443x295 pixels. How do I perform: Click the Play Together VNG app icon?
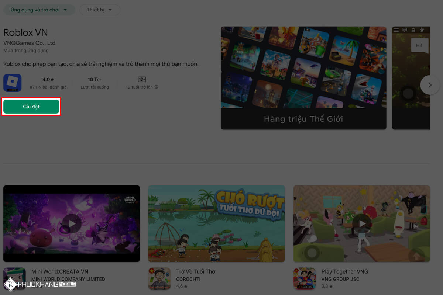click(x=305, y=278)
